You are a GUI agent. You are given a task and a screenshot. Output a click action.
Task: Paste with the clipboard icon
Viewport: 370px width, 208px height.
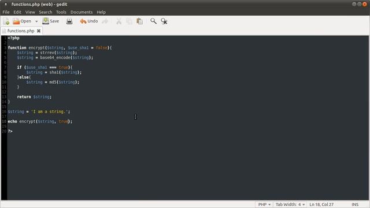(140, 21)
